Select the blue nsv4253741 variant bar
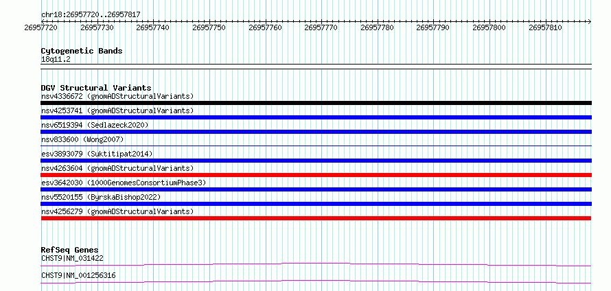 [x=316, y=117]
